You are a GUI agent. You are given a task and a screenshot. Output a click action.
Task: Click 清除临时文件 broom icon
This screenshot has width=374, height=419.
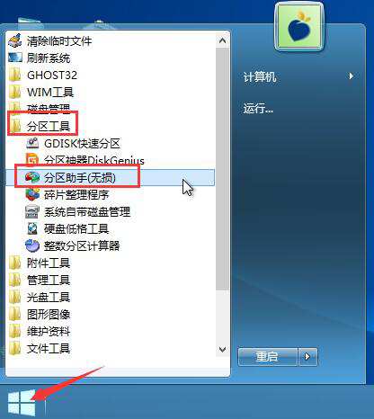pyautogui.click(x=15, y=40)
